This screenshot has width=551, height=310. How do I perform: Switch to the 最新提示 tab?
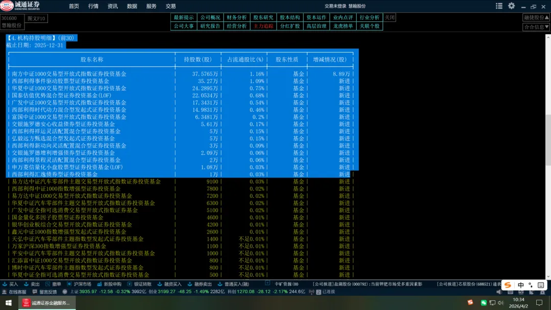click(x=184, y=17)
